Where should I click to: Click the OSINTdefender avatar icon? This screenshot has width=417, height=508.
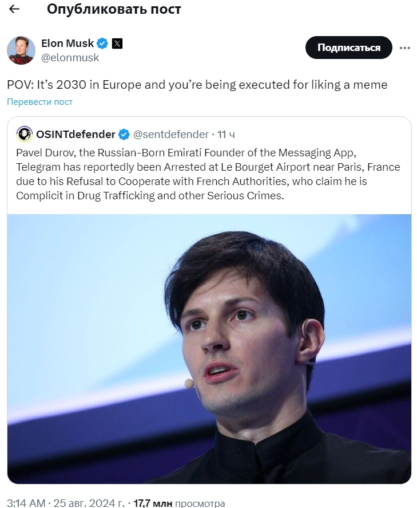(x=24, y=134)
